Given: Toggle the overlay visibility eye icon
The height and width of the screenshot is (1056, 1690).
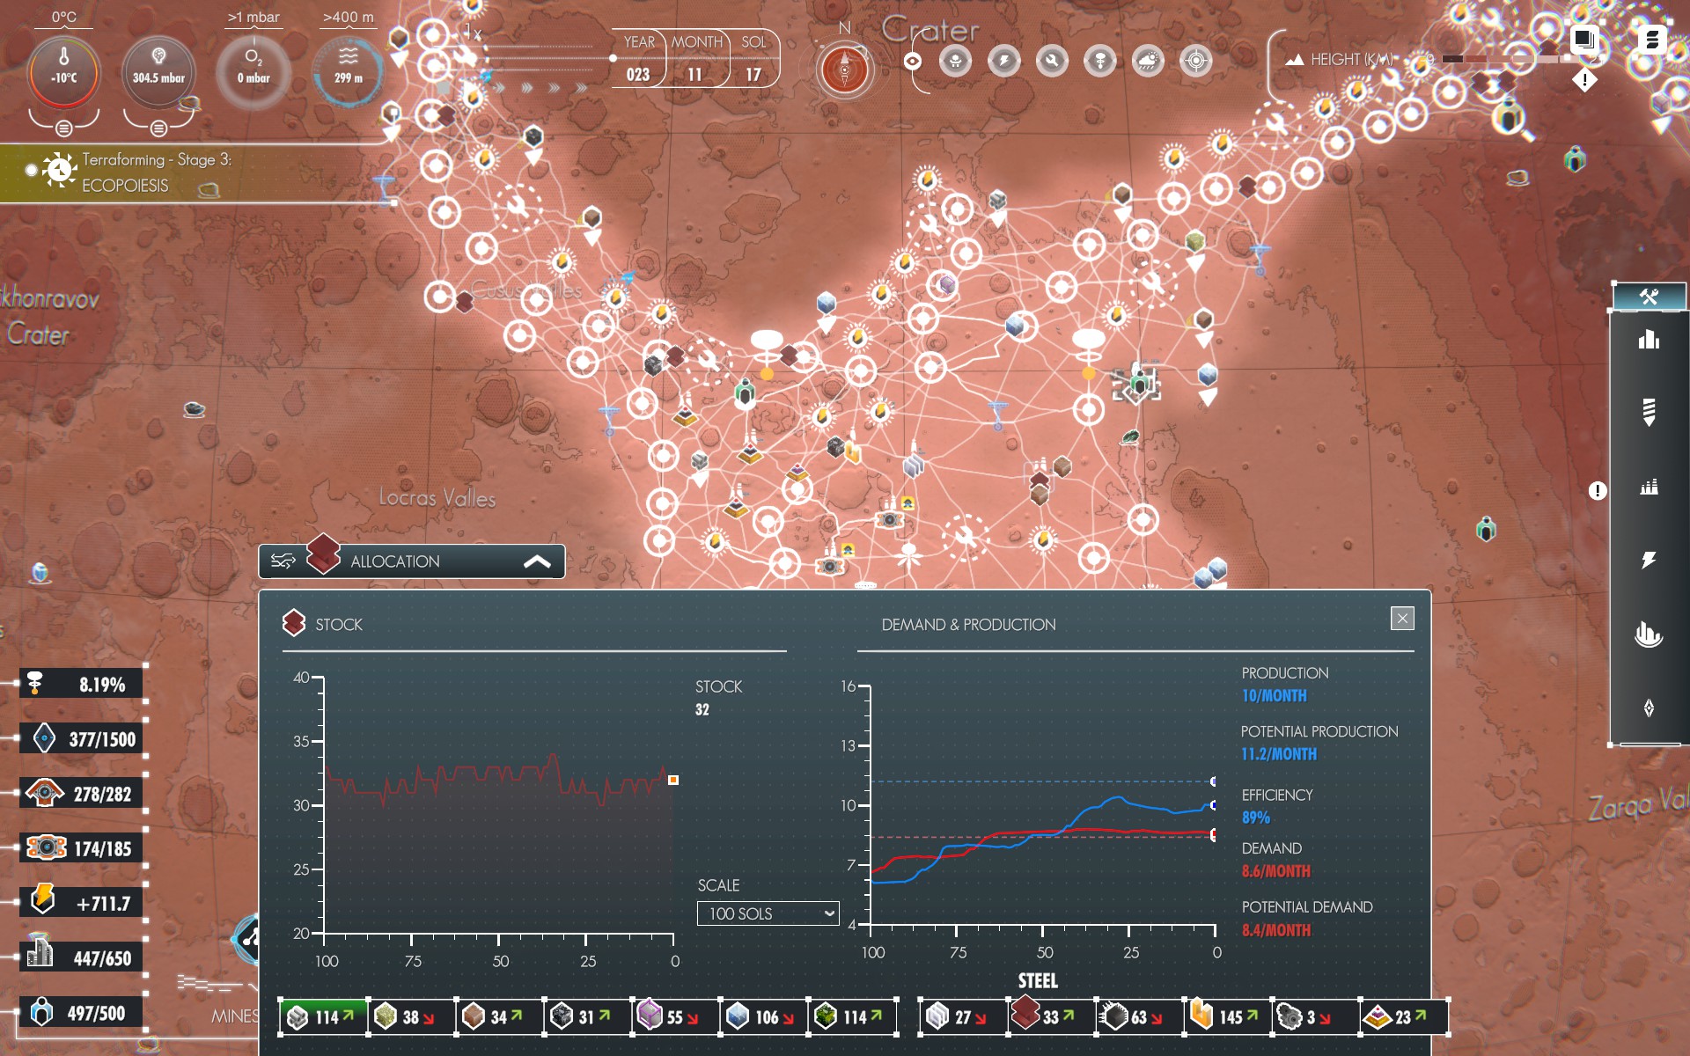Looking at the screenshot, I should (x=913, y=61).
